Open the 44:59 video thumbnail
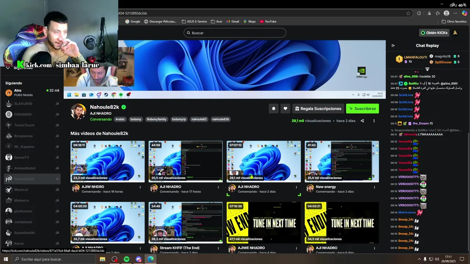This screenshot has width=470, height=264. click(x=185, y=161)
